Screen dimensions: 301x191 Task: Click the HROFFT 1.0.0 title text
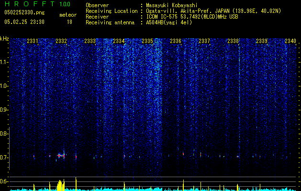point(37,4)
